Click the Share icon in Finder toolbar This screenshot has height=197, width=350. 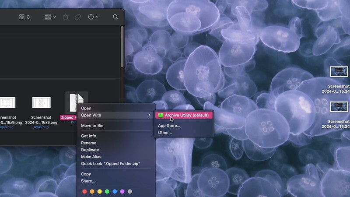tap(66, 17)
